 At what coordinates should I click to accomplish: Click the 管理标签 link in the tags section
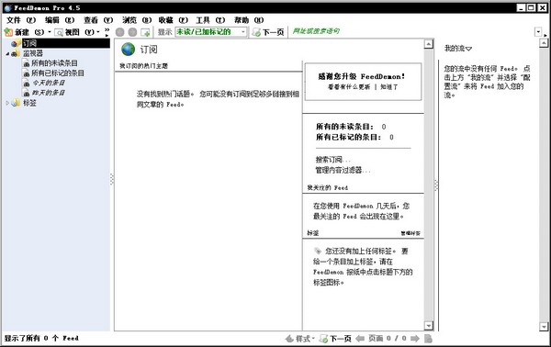click(410, 233)
